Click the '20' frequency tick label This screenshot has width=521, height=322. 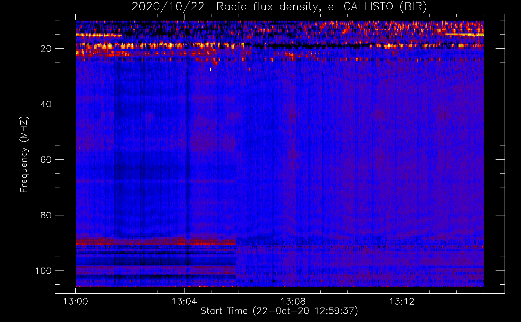(46, 49)
